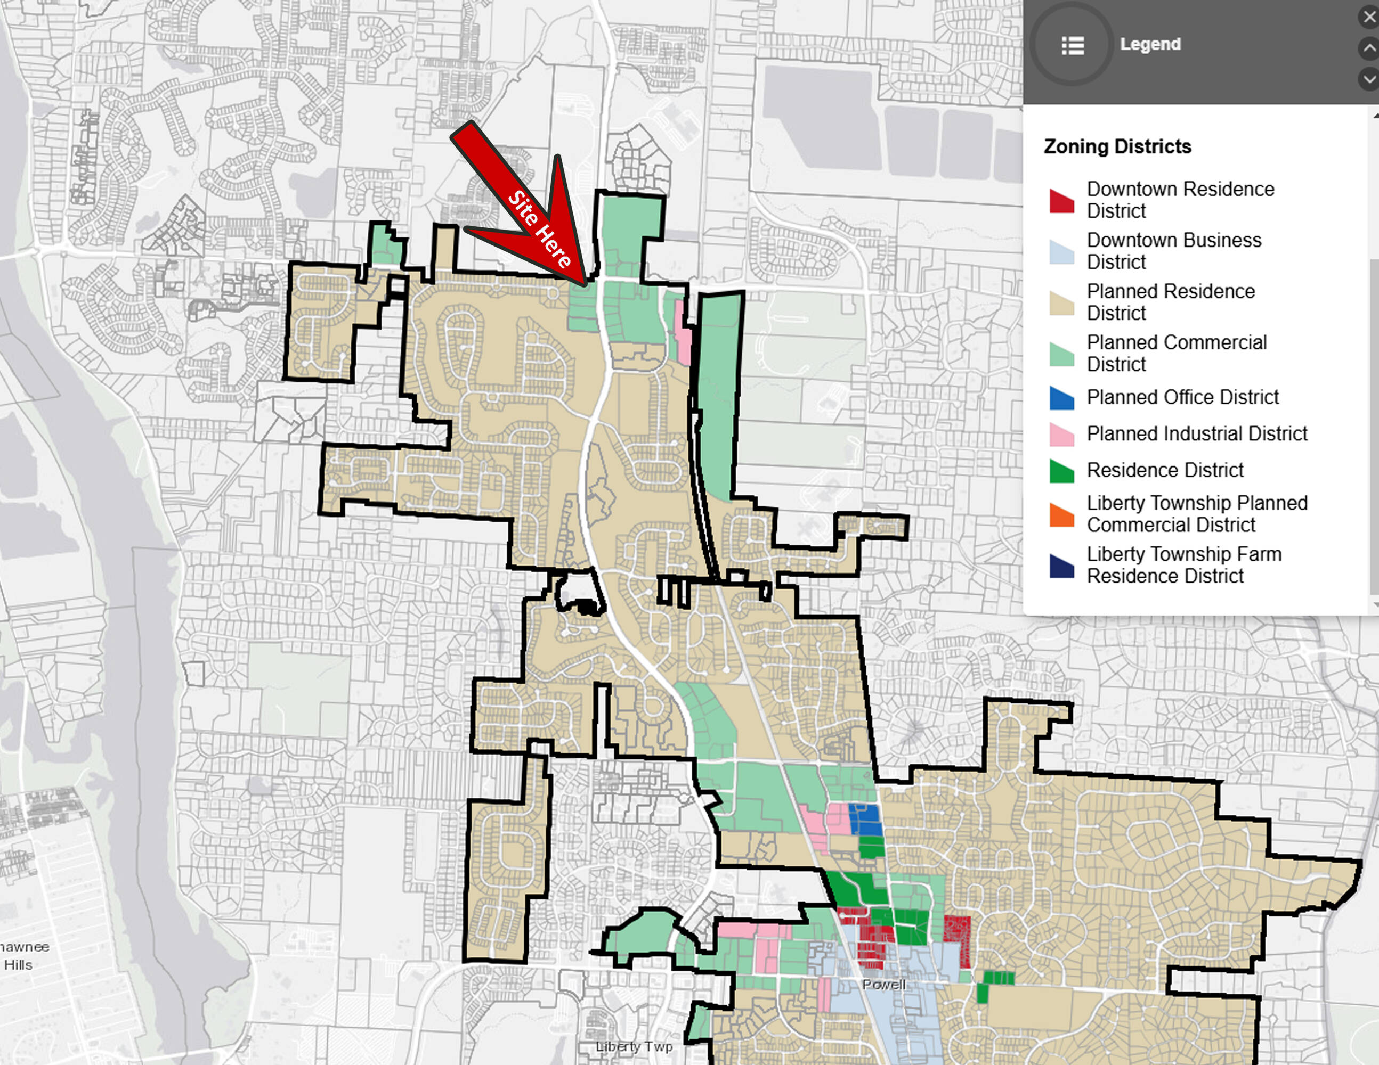
Task: Click the legend panel scrollbar thumb
Action: pos(1374,423)
